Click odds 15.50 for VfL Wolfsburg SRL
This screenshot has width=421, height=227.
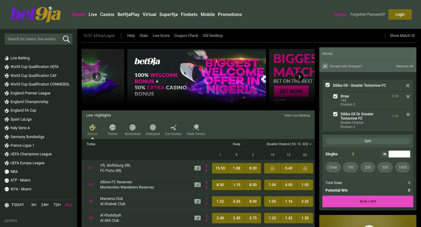pyautogui.click(x=220, y=168)
